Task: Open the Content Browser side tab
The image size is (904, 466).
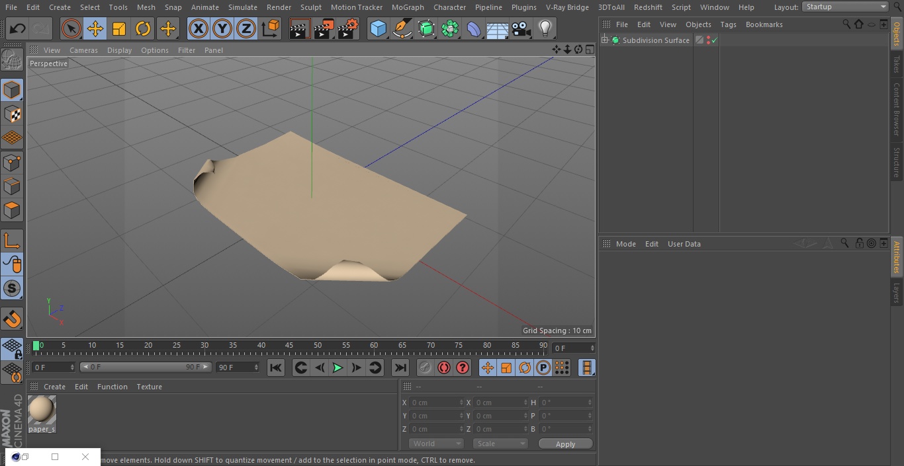Action: pyautogui.click(x=897, y=109)
